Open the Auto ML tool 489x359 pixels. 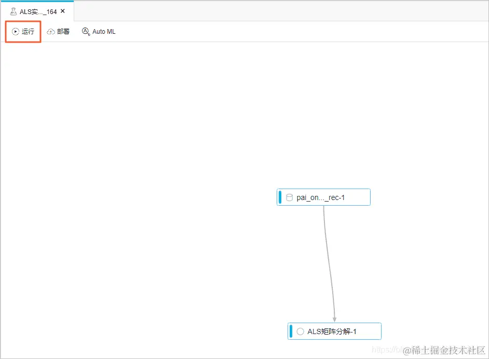coord(99,32)
